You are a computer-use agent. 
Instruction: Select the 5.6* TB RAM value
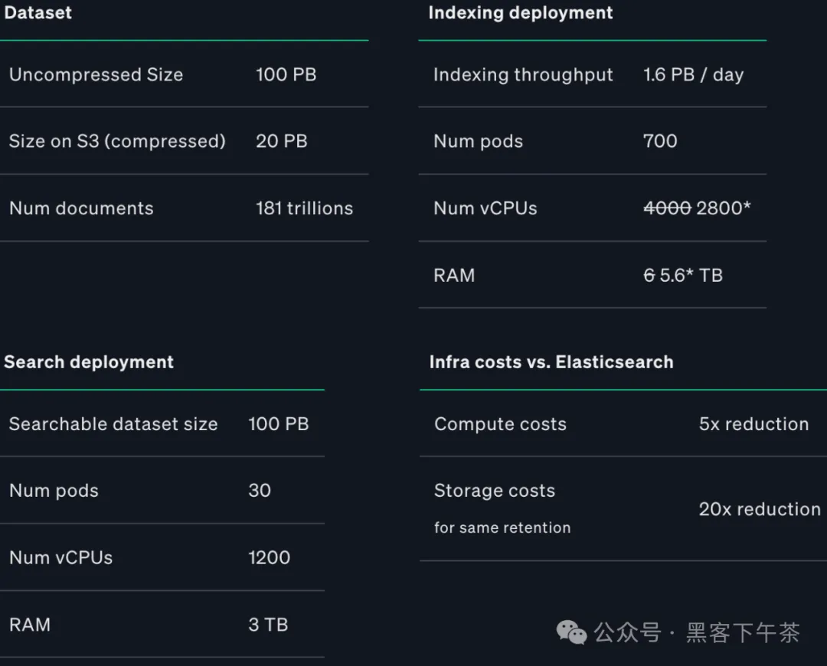click(x=691, y=276)
